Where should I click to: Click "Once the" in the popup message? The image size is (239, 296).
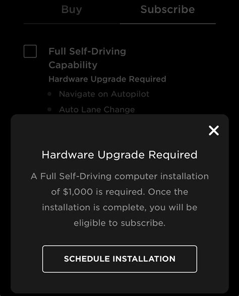168,192
